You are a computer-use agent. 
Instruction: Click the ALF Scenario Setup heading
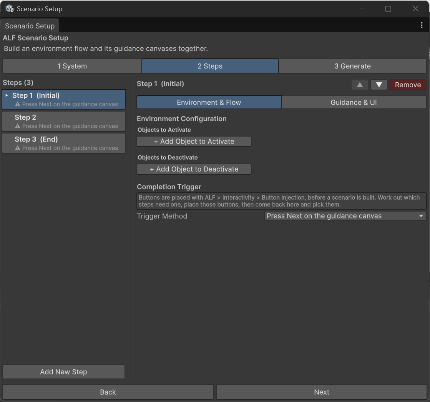[x=35, y=38]
